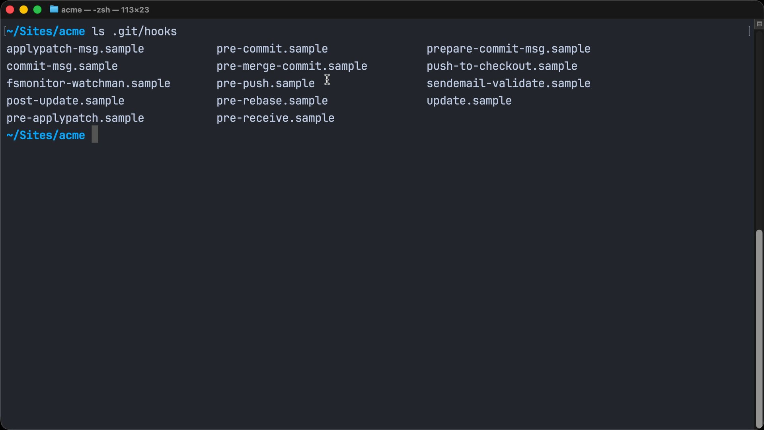This screenshot has height=430, width=764.
Task: Click fsmonitor-watchman.sample file name
Action: point(88,84)
